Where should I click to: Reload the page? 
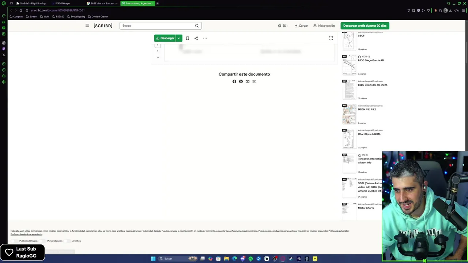(x=21, y=10)
